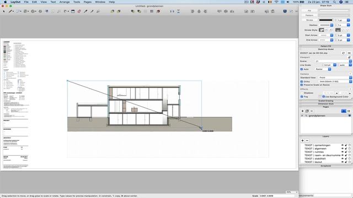This screenshot has height=198, width=353.
Task: Open the File menu
Action: (26, 2)
